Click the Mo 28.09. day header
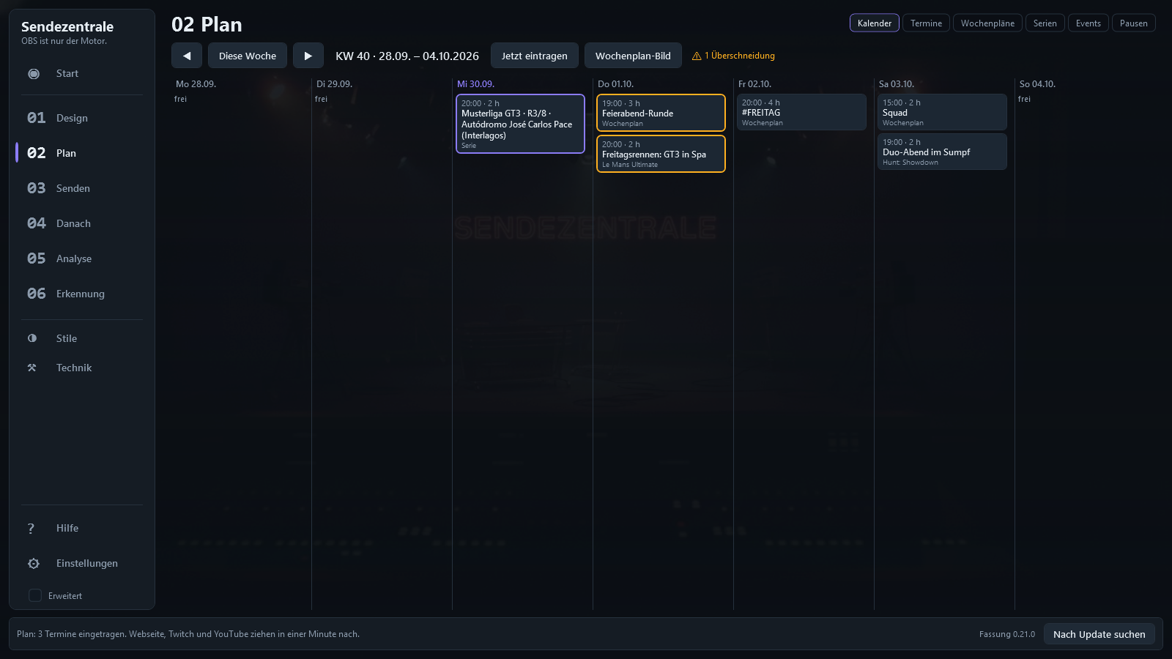 pos(196,84)
